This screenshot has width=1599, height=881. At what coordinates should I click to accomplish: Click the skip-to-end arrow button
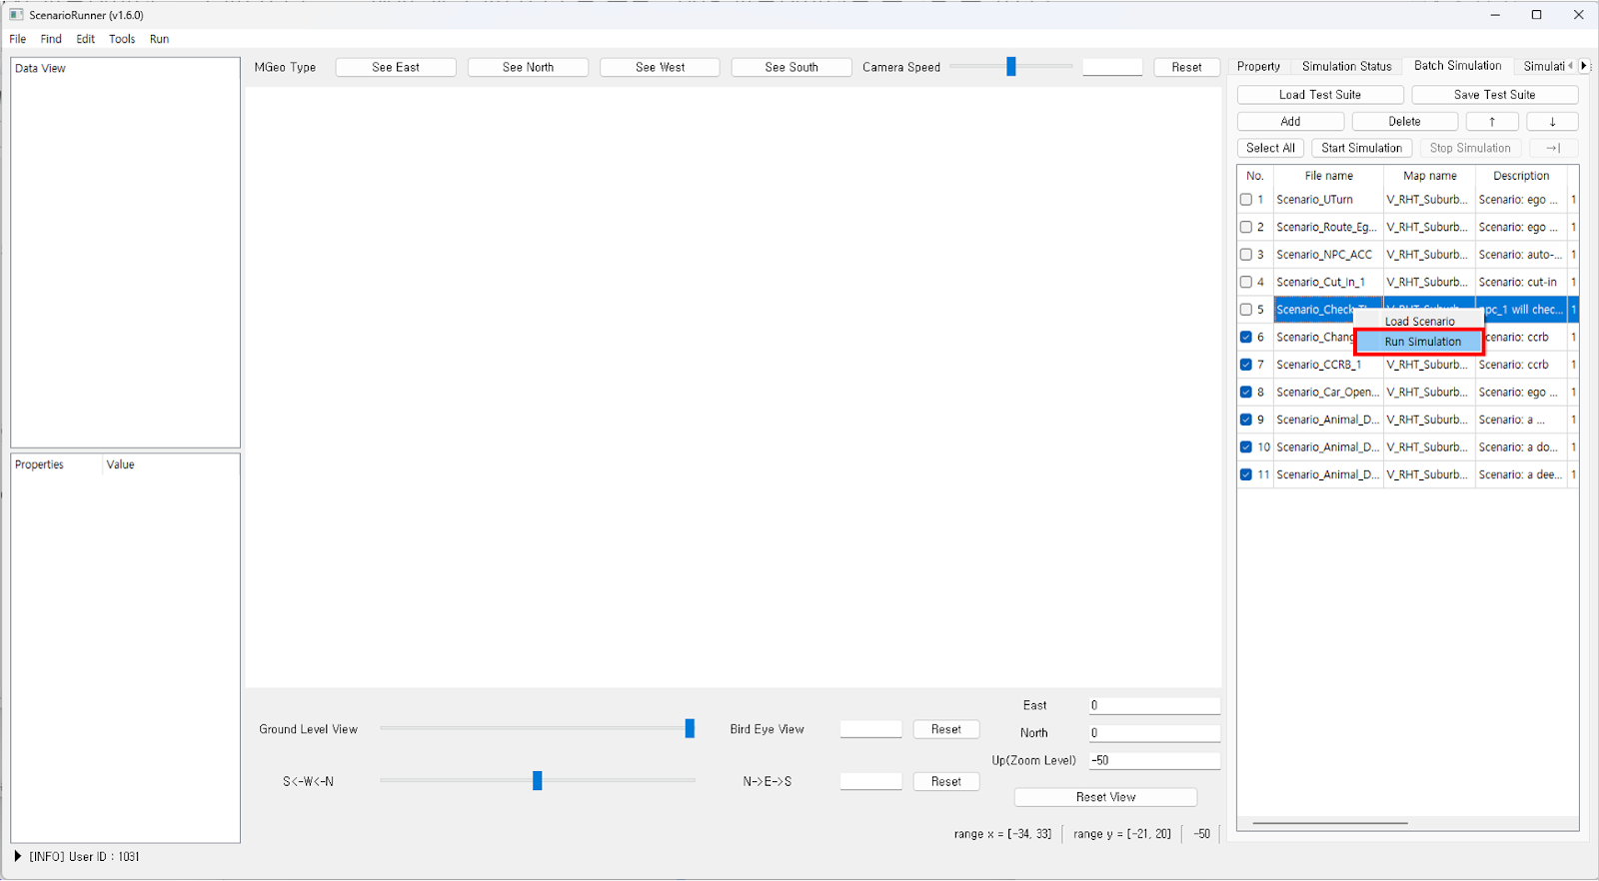(x=1552, y=148)
